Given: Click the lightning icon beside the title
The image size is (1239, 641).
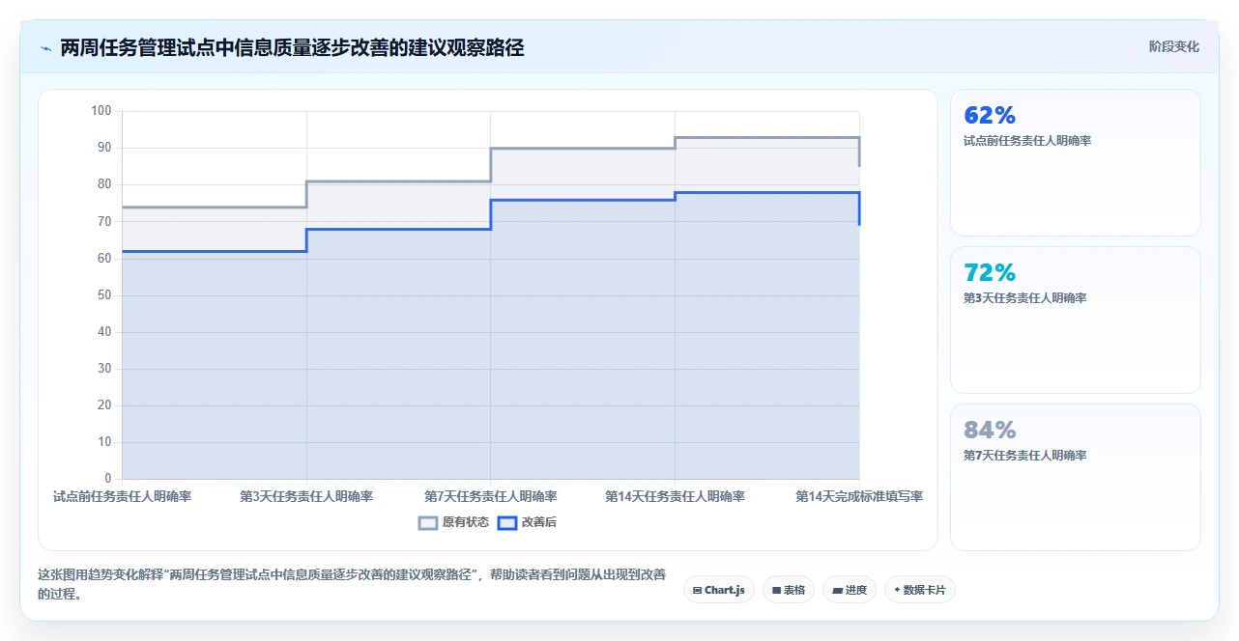Looking at the screenshot, I should coord(45,47).
